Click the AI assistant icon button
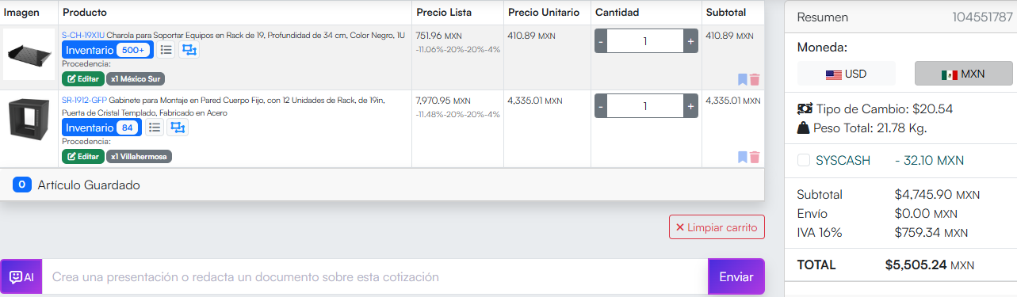Viewport: 1017px width, 297px height. 21,277
